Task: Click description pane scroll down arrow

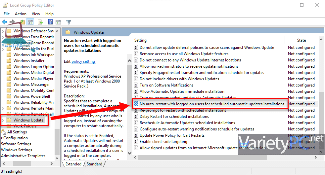Action: pyautogui.click(x=129, y=153)
